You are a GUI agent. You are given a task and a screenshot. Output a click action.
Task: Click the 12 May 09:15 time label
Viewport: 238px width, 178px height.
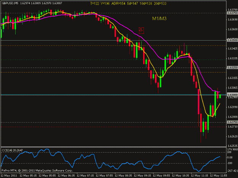pyautogui.click(x=142, y=176)
